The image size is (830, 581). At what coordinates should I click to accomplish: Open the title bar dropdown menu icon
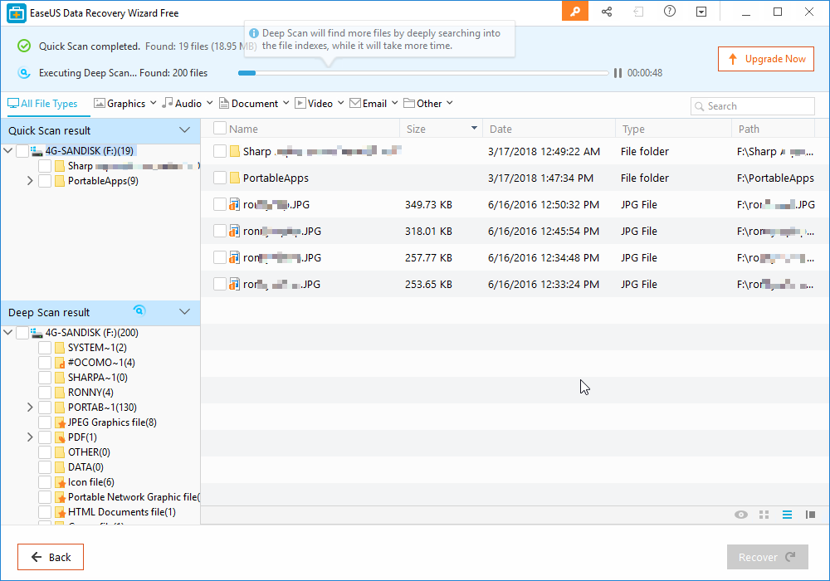point(701,12)
